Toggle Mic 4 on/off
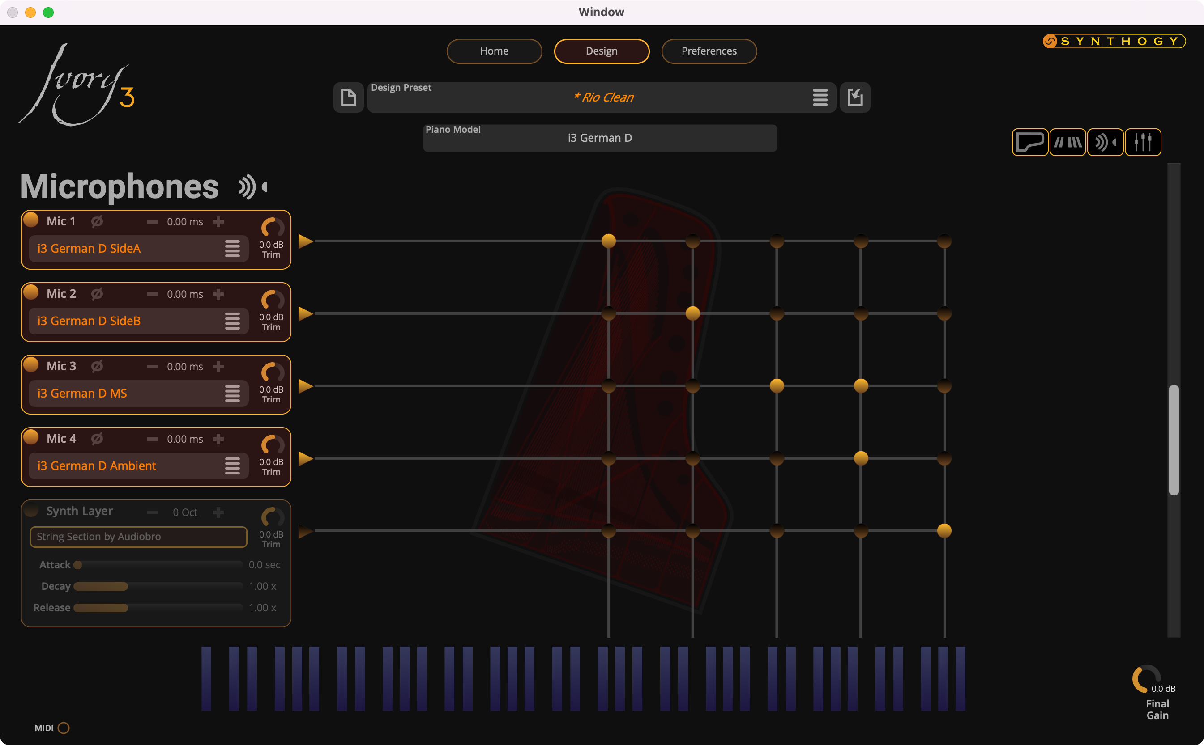 31,437
